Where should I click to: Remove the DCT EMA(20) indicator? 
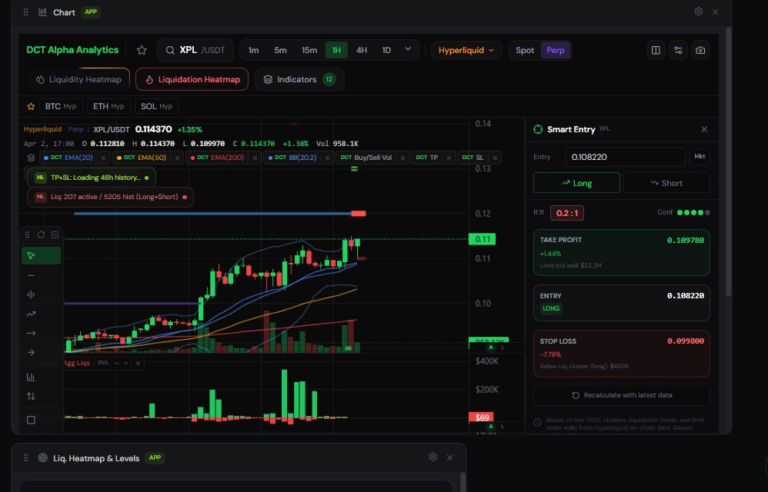(x=103, y=158)
